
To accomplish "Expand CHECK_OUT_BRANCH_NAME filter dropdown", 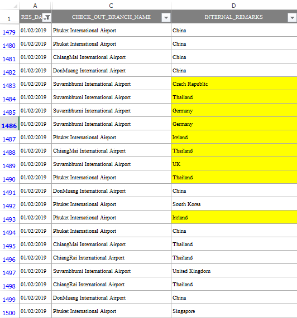I will pos(166,17).
